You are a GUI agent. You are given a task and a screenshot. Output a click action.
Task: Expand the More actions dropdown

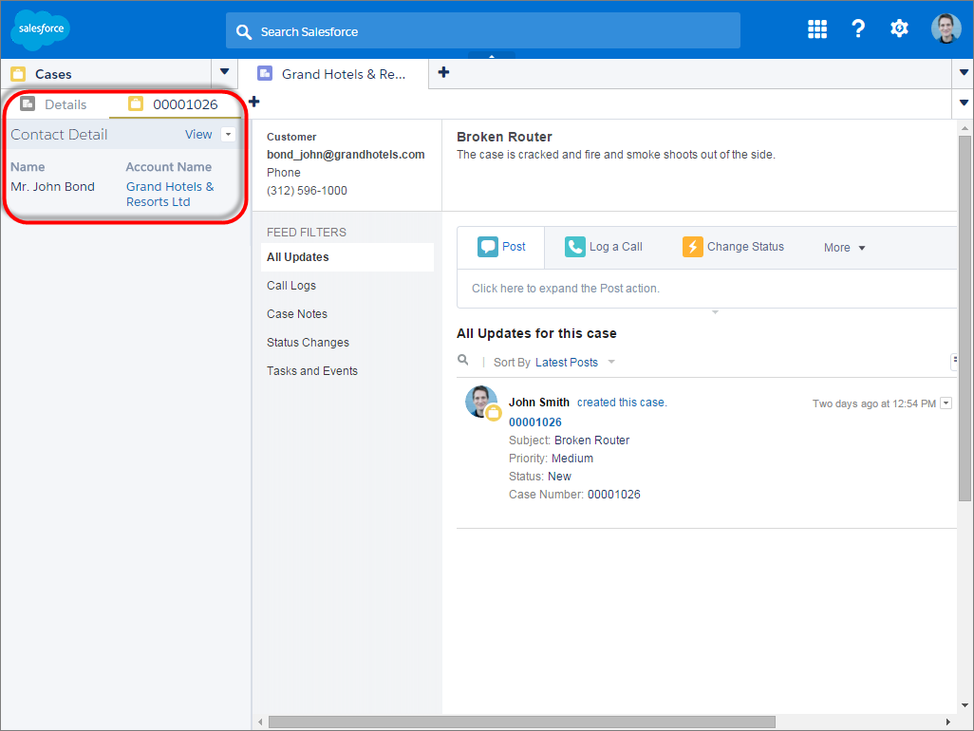click(844, 247)
